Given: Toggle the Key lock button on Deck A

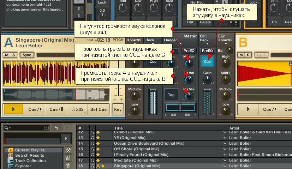Looking at the screenshot, I should point(118,110).
